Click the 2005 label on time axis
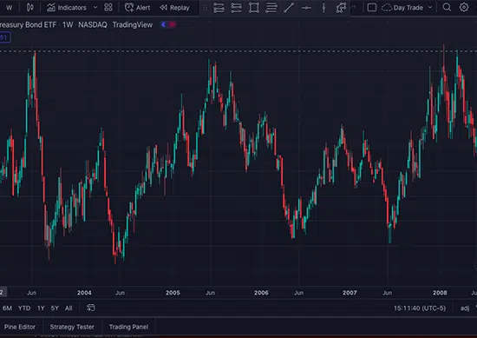 coord(173,293)
